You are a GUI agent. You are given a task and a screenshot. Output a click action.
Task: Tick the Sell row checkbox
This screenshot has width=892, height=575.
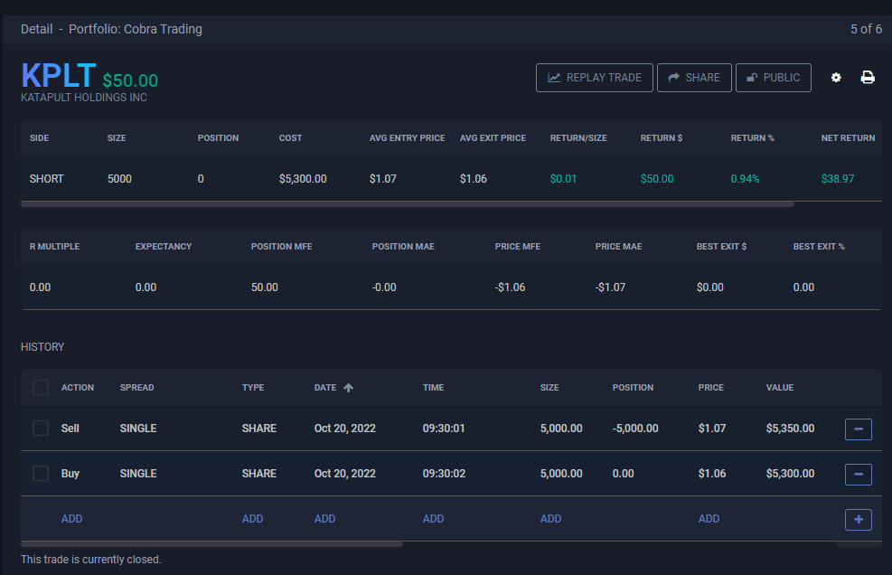(x=41, y=429)
